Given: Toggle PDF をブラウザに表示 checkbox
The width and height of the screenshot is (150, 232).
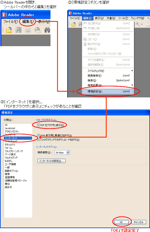Looking at the screenshot, I should tap(39, 125).
